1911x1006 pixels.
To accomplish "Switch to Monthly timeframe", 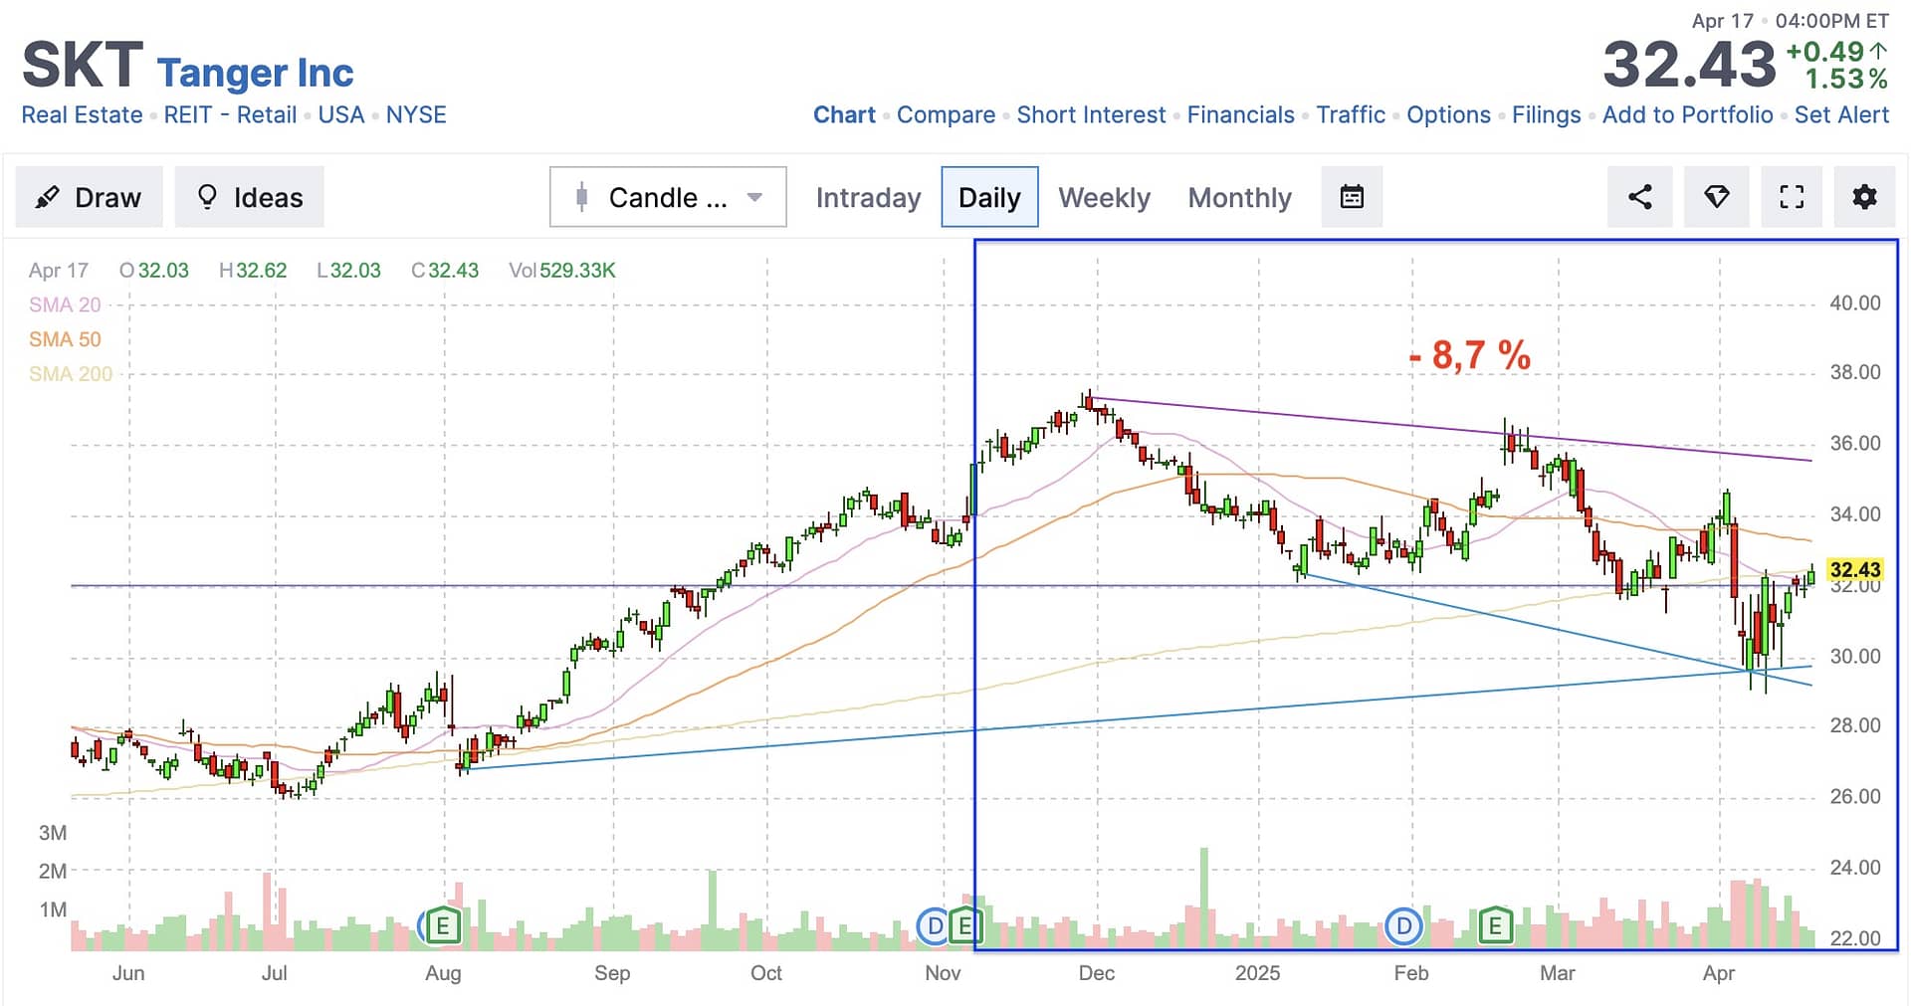I will pyautogui.click(x=1239, y=197).
